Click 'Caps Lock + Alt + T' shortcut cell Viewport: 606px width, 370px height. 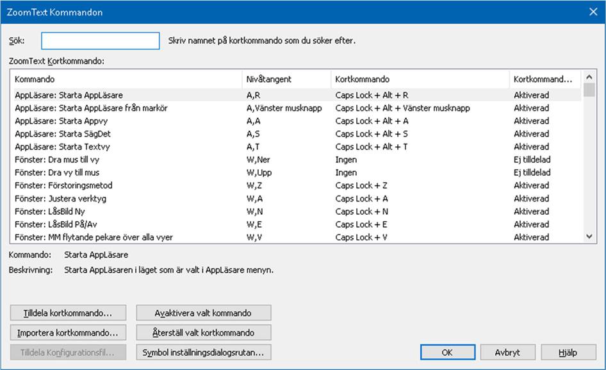pyautogui.click(x=372, y=147)
